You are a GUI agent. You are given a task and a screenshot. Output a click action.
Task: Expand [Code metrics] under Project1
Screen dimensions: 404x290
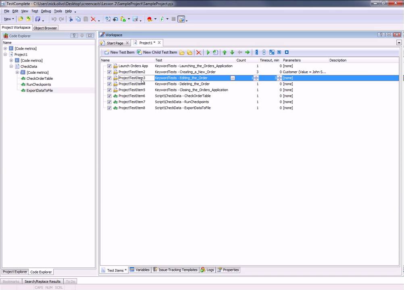tap(11, 60)
